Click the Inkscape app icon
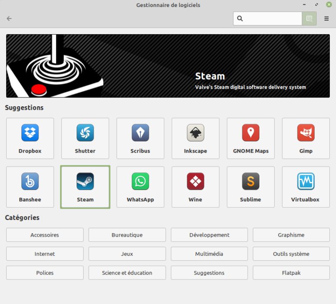The height and width of the screenshot is (304, 336). (x=195, y=138)
